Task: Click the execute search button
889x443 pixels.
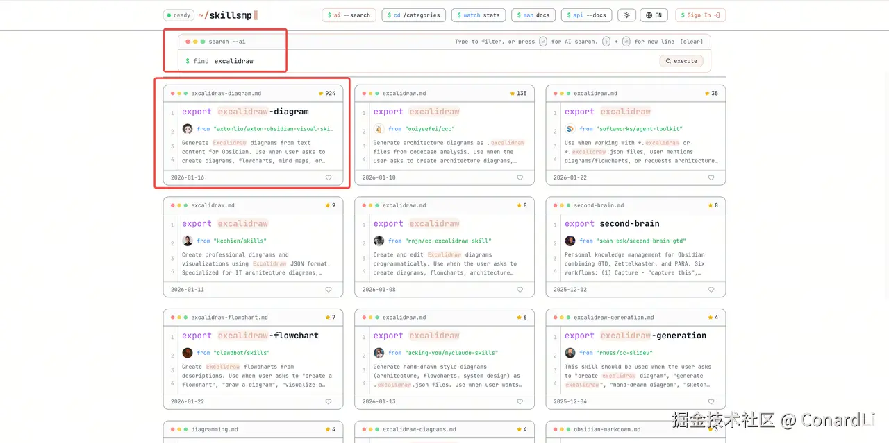Action: tap(681, 61)
